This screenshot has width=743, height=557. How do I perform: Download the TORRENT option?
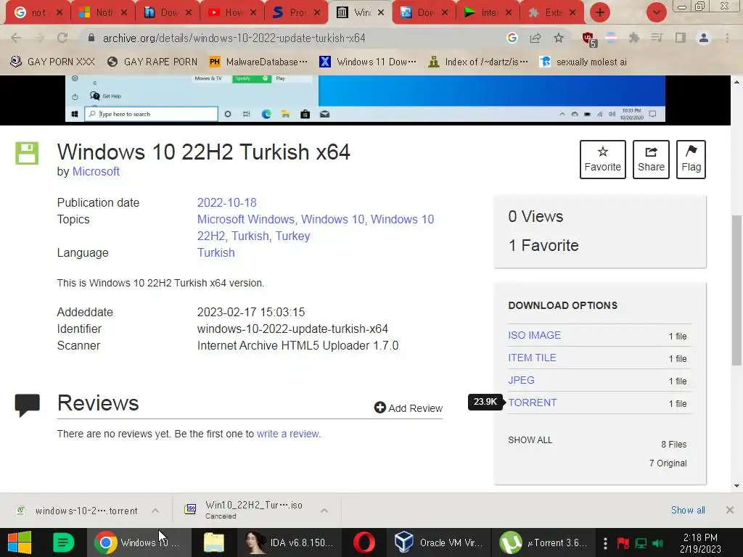pos(533,403)
